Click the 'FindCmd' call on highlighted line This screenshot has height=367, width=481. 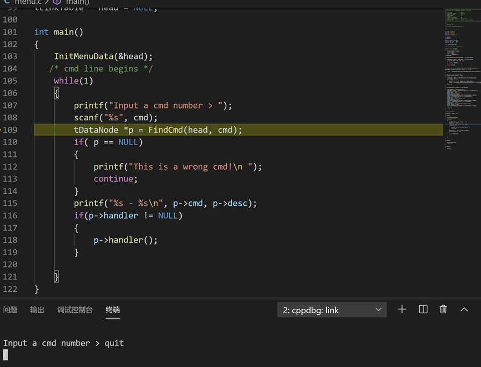[x=166, y=130]
